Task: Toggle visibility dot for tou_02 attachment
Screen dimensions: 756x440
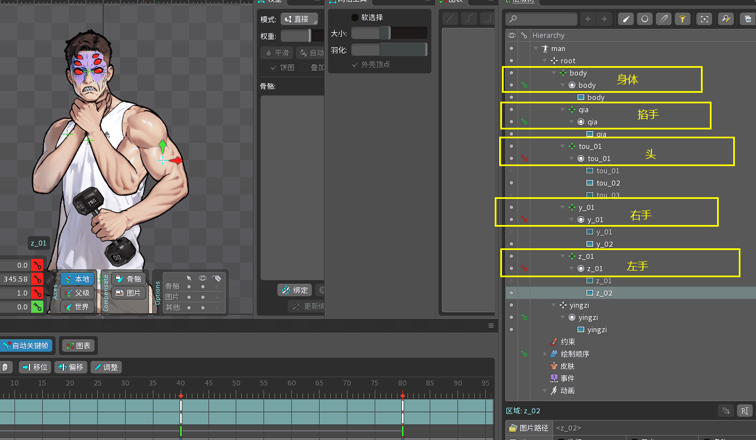Action: [511, 183]
